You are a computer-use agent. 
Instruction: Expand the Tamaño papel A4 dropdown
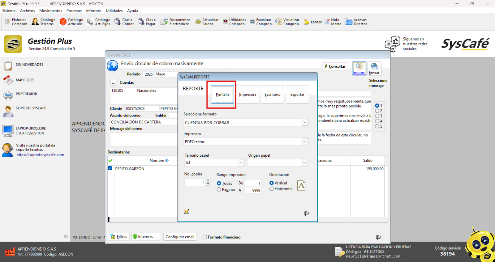tap(241, 163)
